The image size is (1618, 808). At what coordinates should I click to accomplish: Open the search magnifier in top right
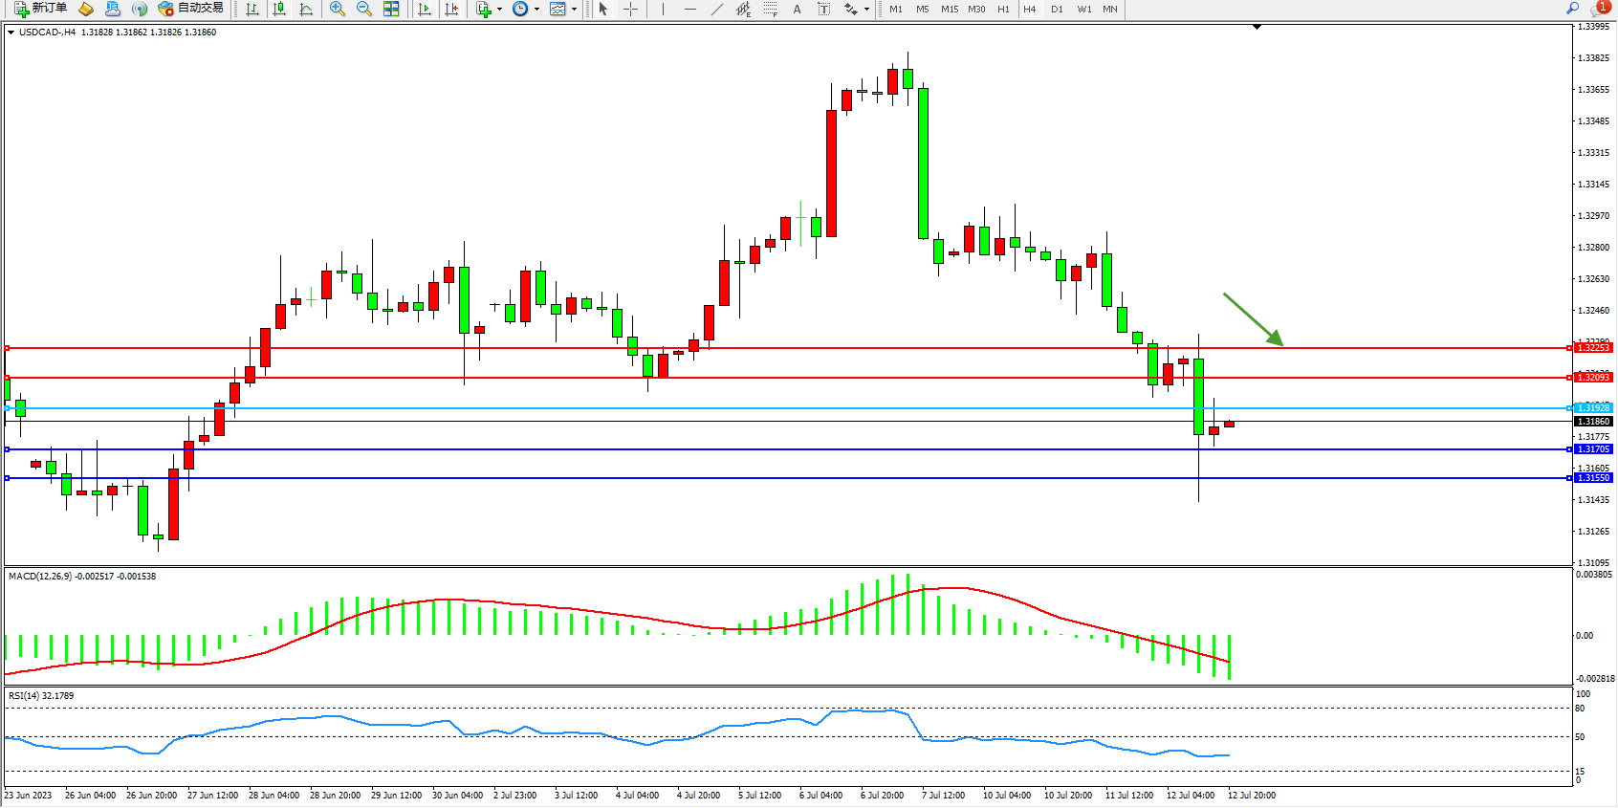pyautogui.click(x=1572, y=9)
